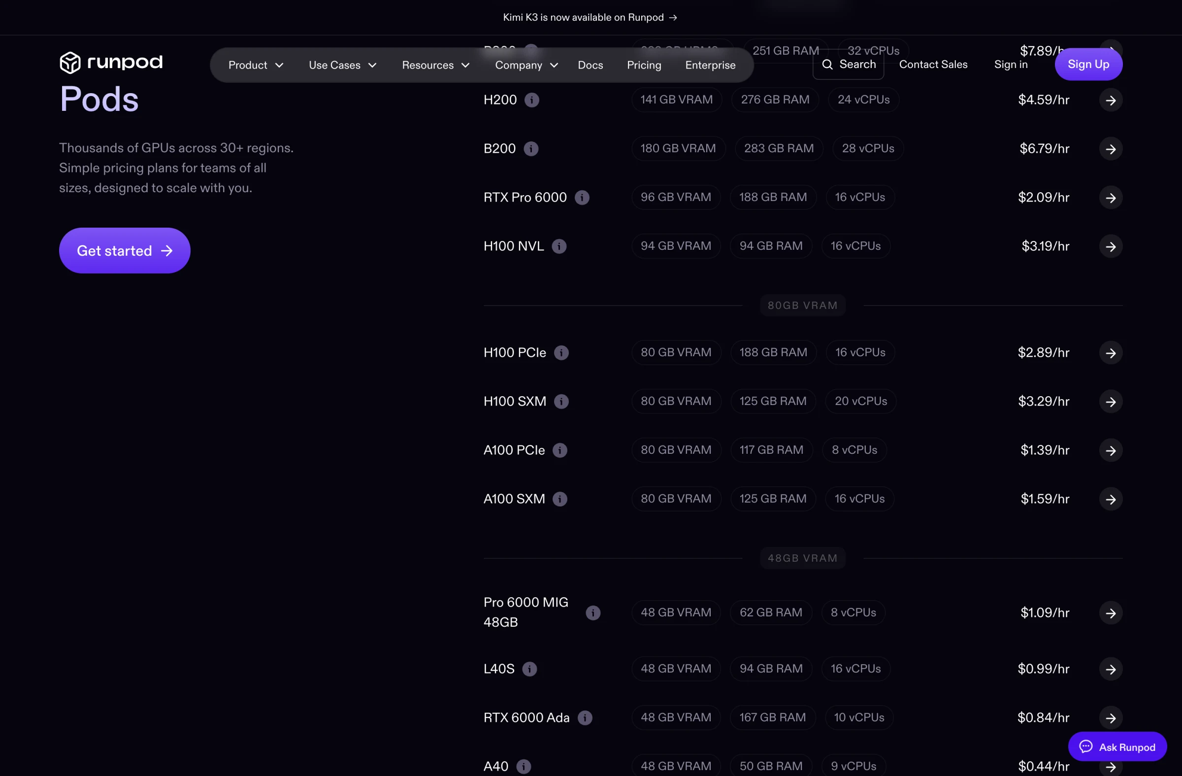The width and height of the screenshot is (1182, 776).
Task: Click the $0.99/hr price for L40S
Action: (x=1043, y=669)
